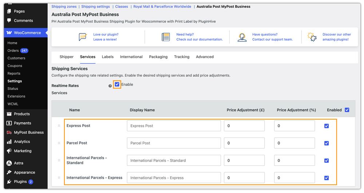Click the Marketing megaphone icon
364x193 pixels.
[x=9, y=151]
